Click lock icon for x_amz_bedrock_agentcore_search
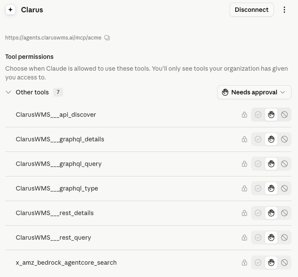The width and height of the screenshot is (298, 277). point(244,263)
